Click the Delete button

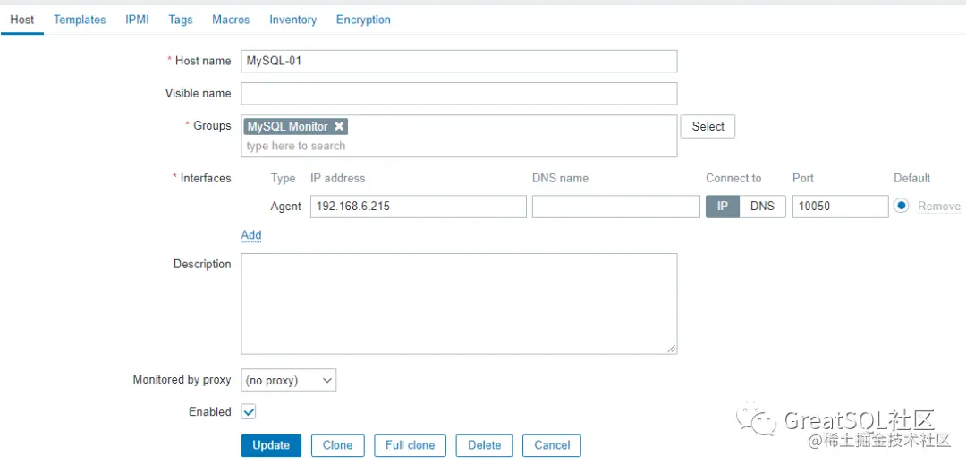pos(484,445)
